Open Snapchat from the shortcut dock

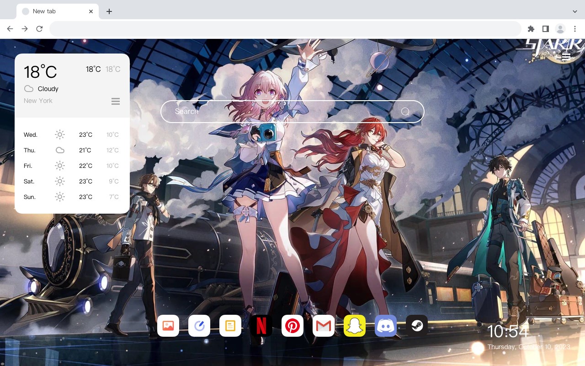click(355, 326)
